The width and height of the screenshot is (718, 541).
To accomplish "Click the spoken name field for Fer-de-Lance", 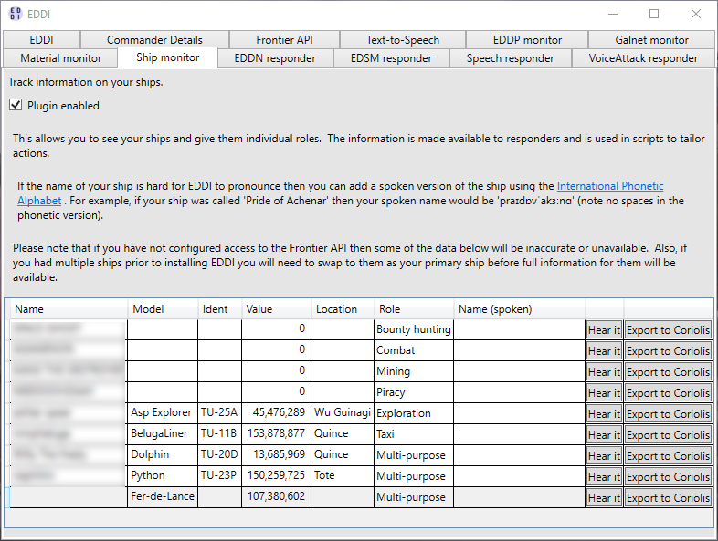I will pyautogui.click(x=519, y=497).
